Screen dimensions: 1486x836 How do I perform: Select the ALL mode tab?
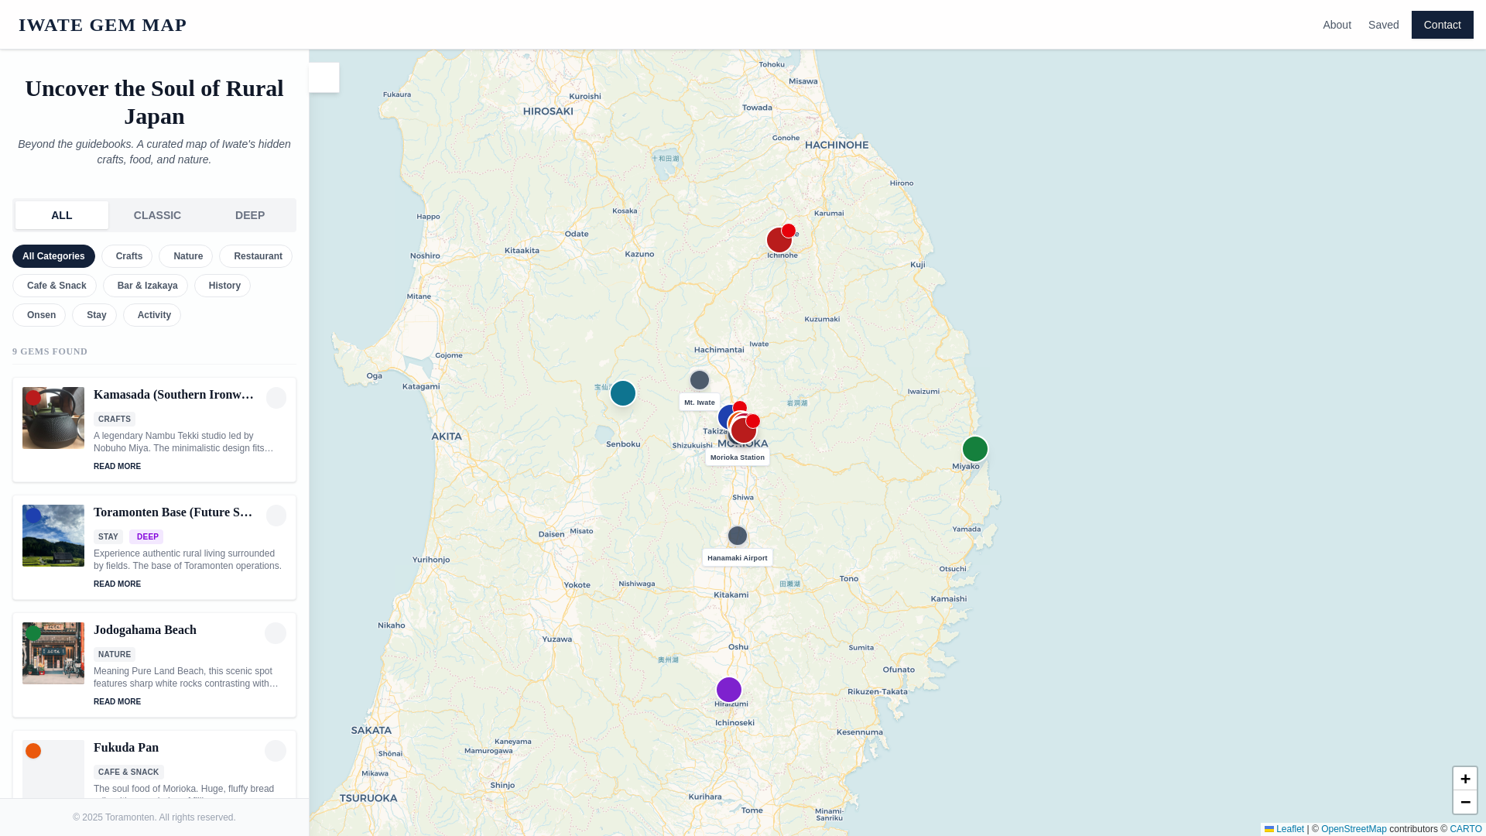pos(62,215)
